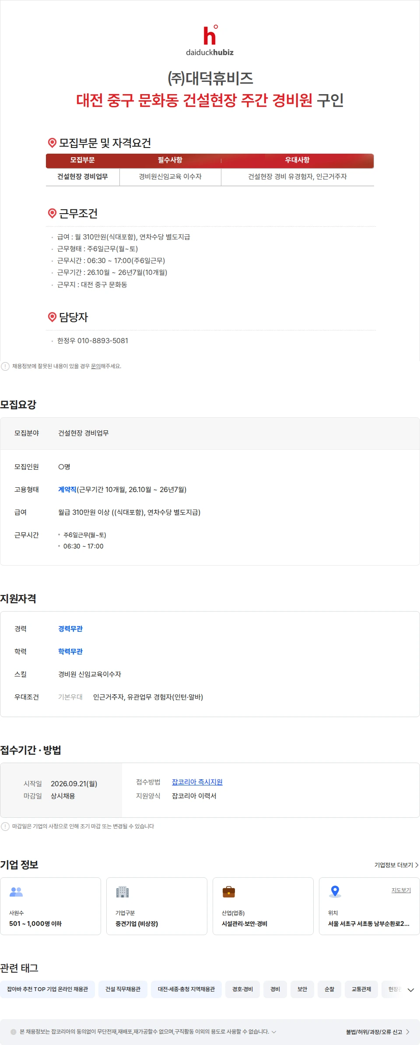Click the employees icon in 사원수 card
420x1045 pixels.
16,891
